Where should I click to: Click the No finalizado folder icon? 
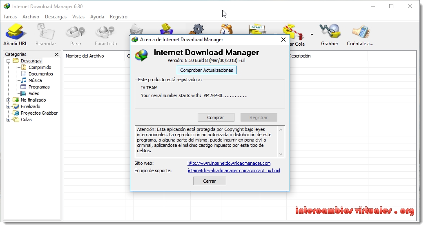pos(16,100)
